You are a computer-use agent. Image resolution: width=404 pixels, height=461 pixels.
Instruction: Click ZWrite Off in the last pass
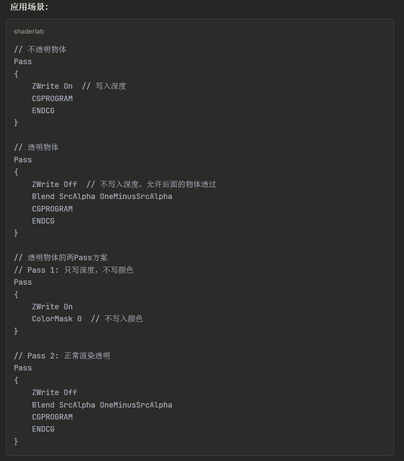(x=54, y=392)
